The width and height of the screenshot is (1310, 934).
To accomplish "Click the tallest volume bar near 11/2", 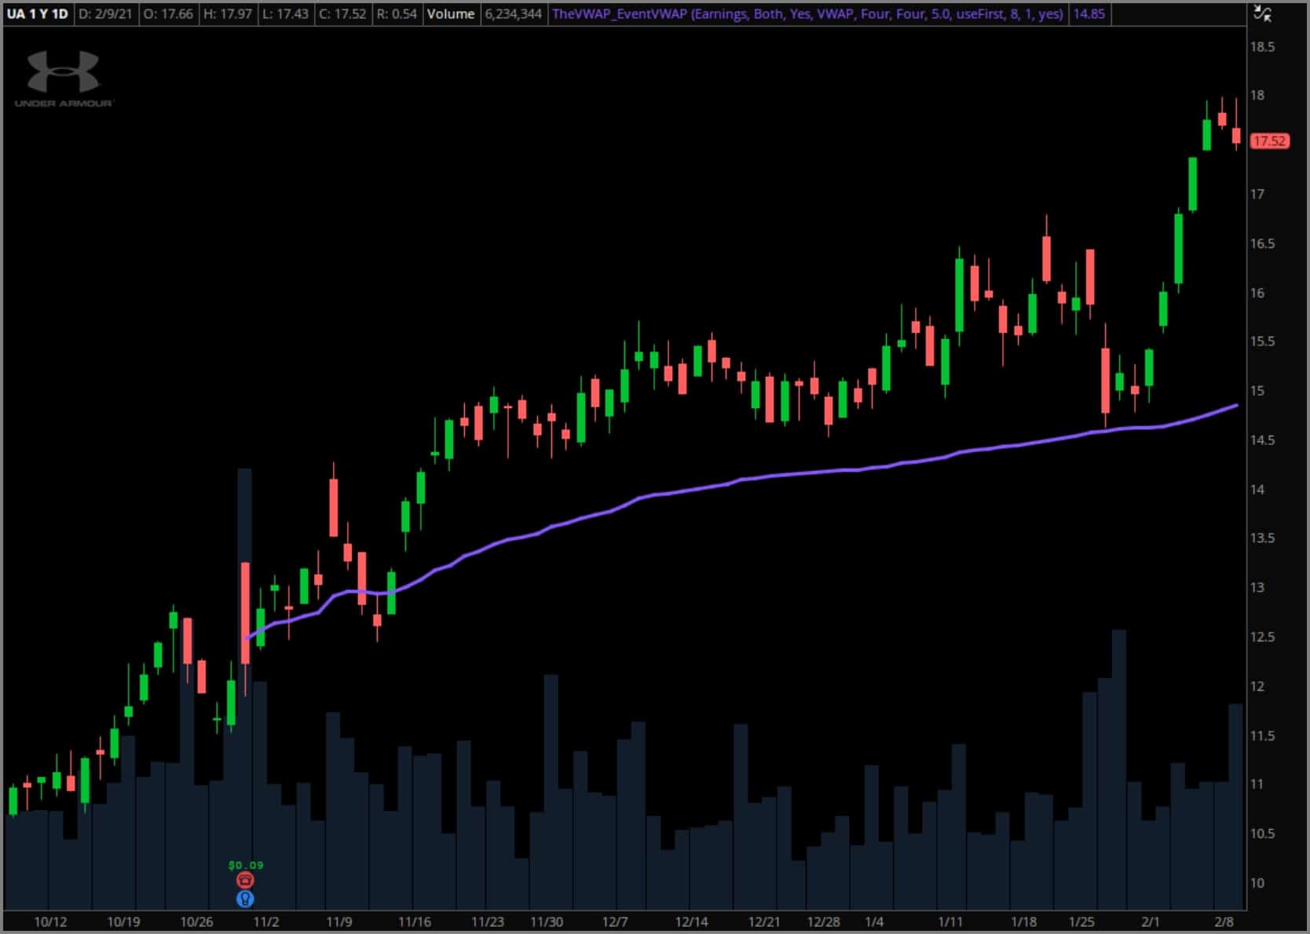I will 244,689.
